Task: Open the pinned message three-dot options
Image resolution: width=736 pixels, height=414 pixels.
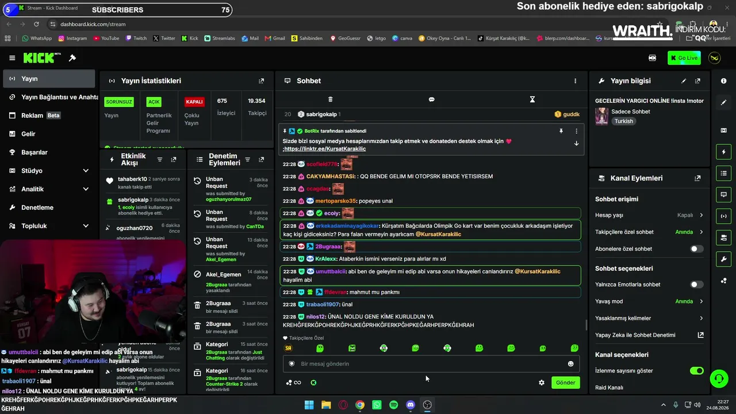Action: pos(576,131)
